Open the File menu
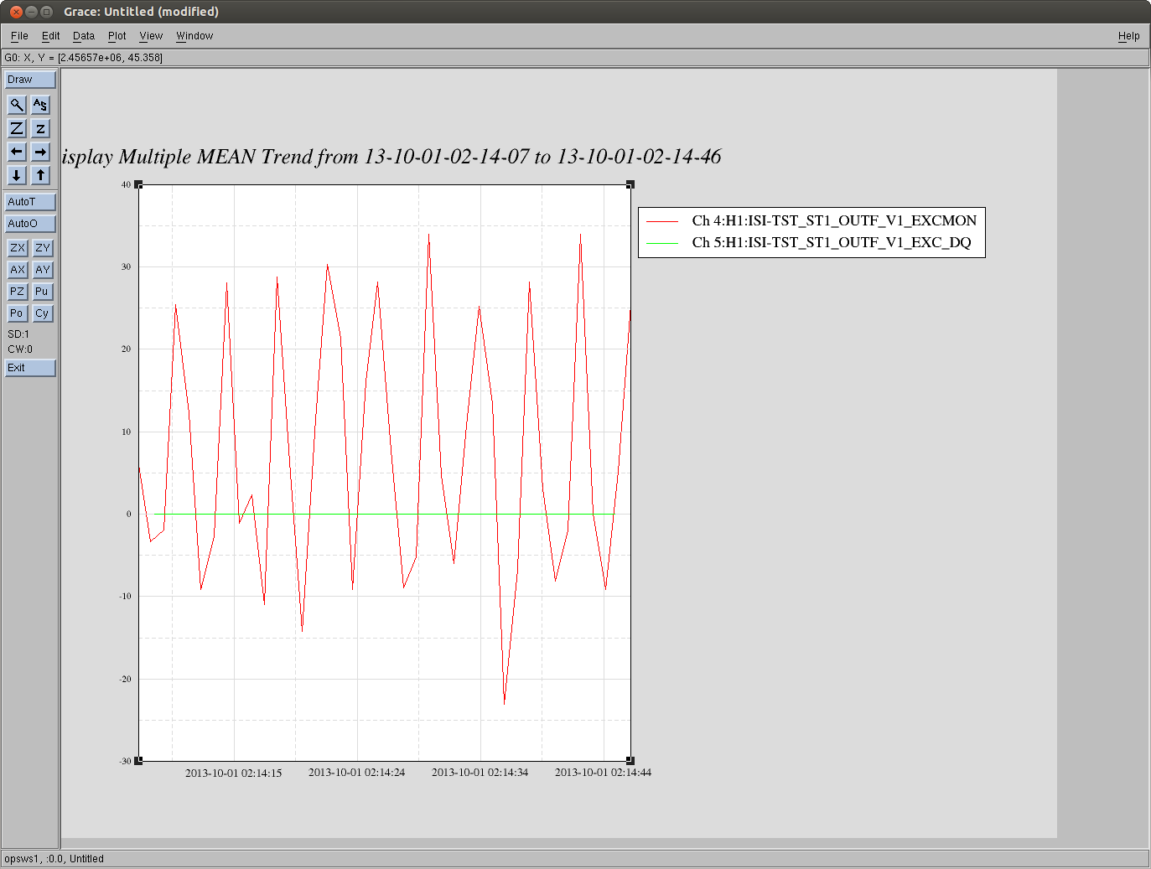The image size is (1151, 869). [19, 36]
